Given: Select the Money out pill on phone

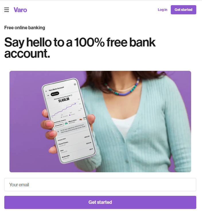Looking at the screenshot, I should (x=55, y=94).
